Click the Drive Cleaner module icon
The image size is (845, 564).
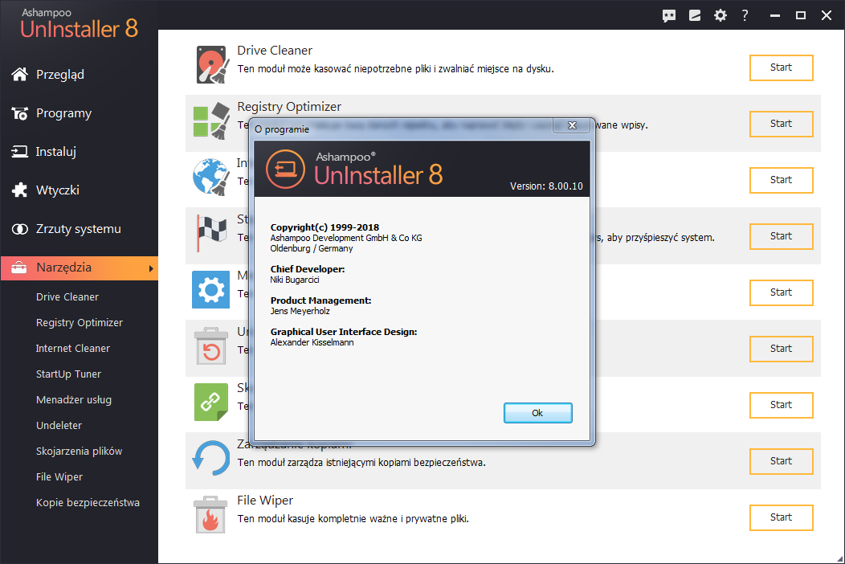click(210, 65)
